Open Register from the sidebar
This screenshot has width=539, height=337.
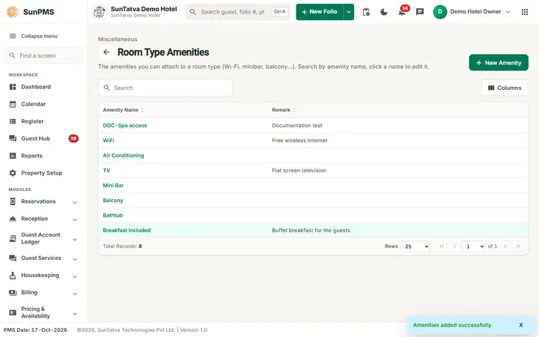[32, 121]
